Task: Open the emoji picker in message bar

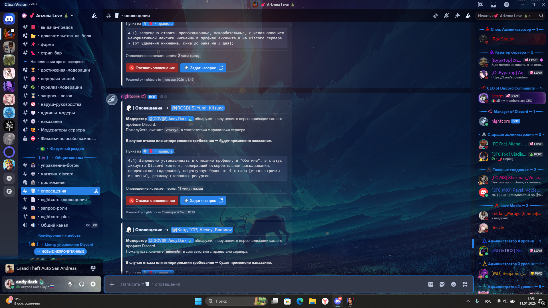Action: point(454,284)
